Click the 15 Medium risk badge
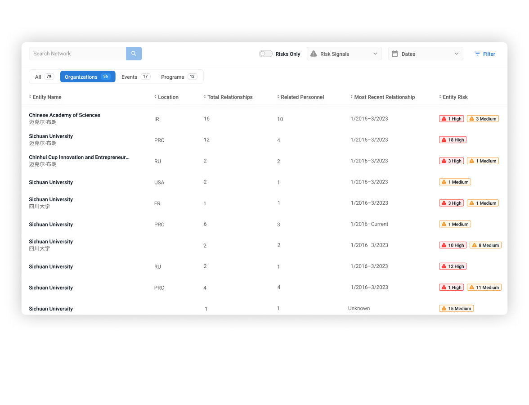This screenshot has width=529, height=405. point(456,309)
